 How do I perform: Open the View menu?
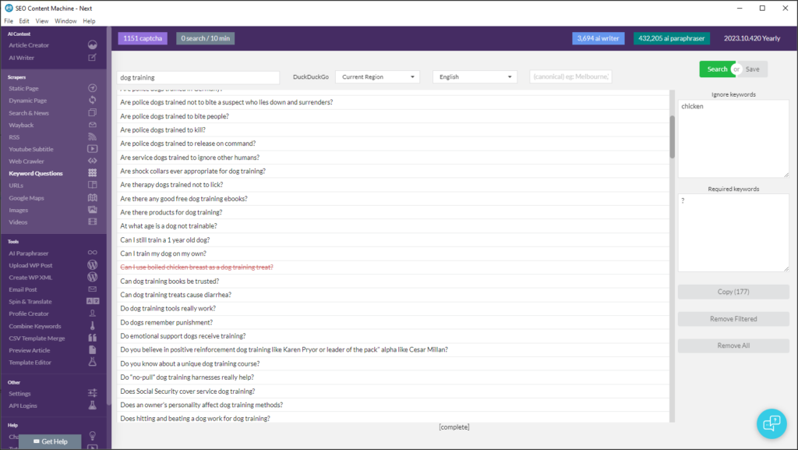click(42, 20)
